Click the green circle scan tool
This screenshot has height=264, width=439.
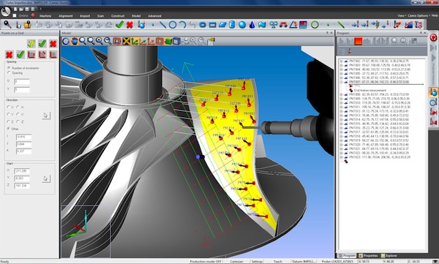pyautogui.click(x=315, y=25)
